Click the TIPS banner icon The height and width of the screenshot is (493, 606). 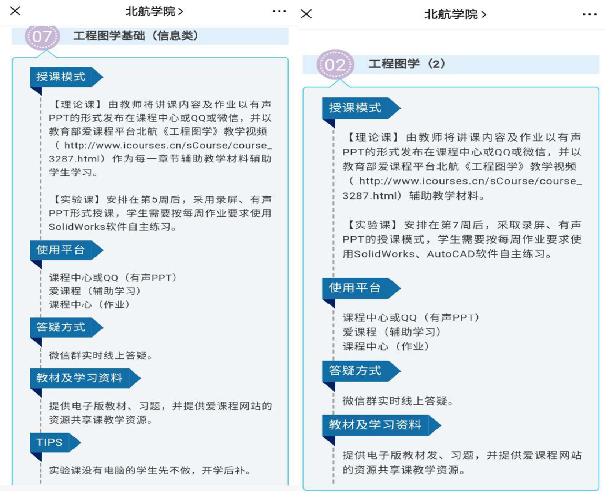(x=53, y=442)
